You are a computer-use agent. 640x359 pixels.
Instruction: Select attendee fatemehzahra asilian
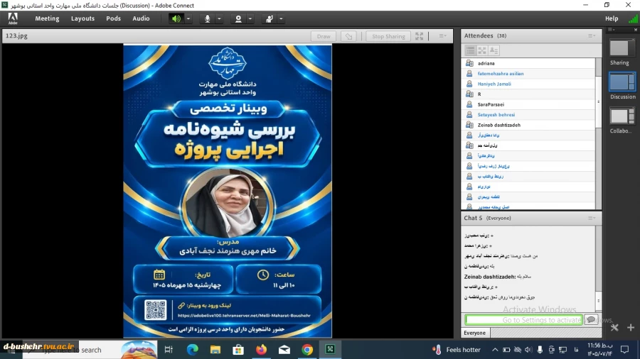coord(528,74)
